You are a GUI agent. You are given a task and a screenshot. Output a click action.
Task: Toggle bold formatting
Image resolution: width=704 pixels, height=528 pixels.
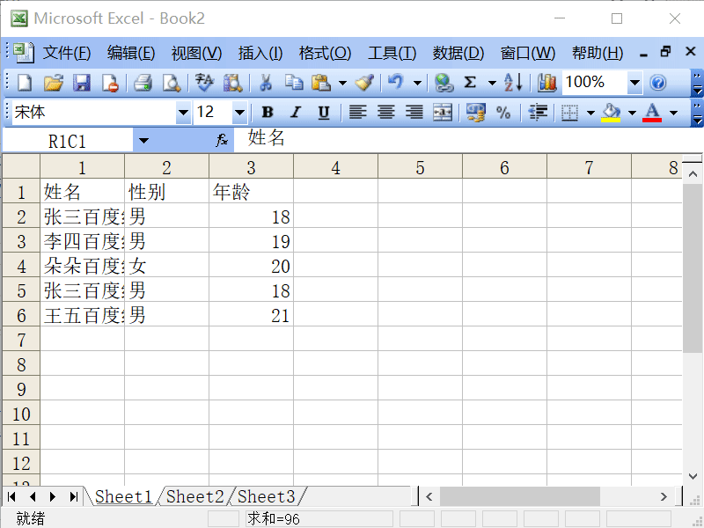[x=267, y=112]
